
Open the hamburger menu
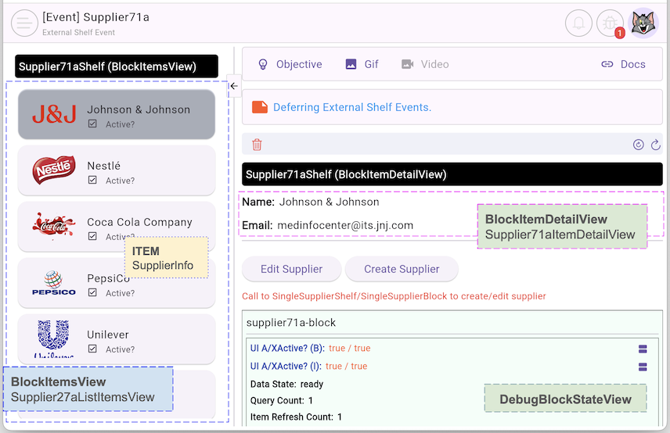pyautogui.click(x=25, y=23)
